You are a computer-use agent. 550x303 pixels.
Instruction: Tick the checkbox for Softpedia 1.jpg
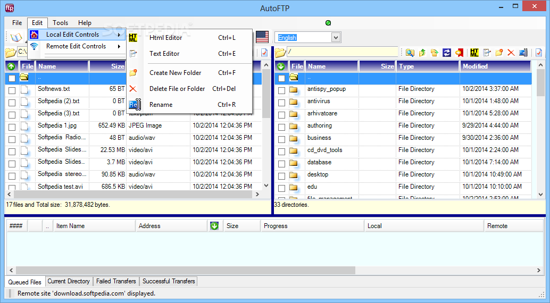coord(12,127)
